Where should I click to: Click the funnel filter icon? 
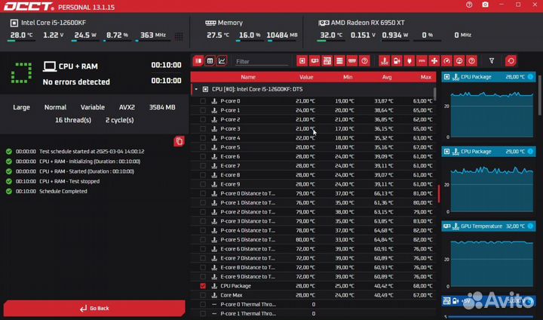click(x=492, y=60)
